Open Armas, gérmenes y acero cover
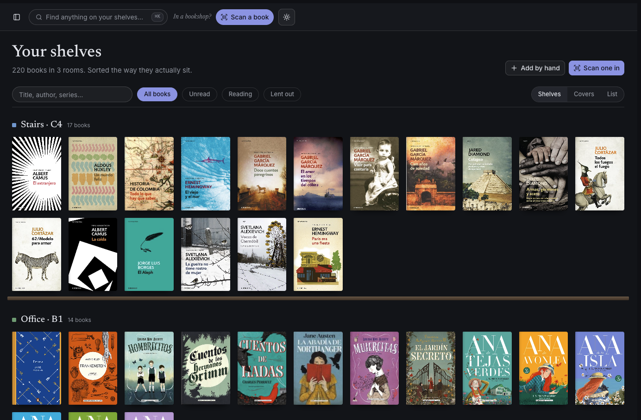This screenshot has width=641, height=420. pos(543,173)
